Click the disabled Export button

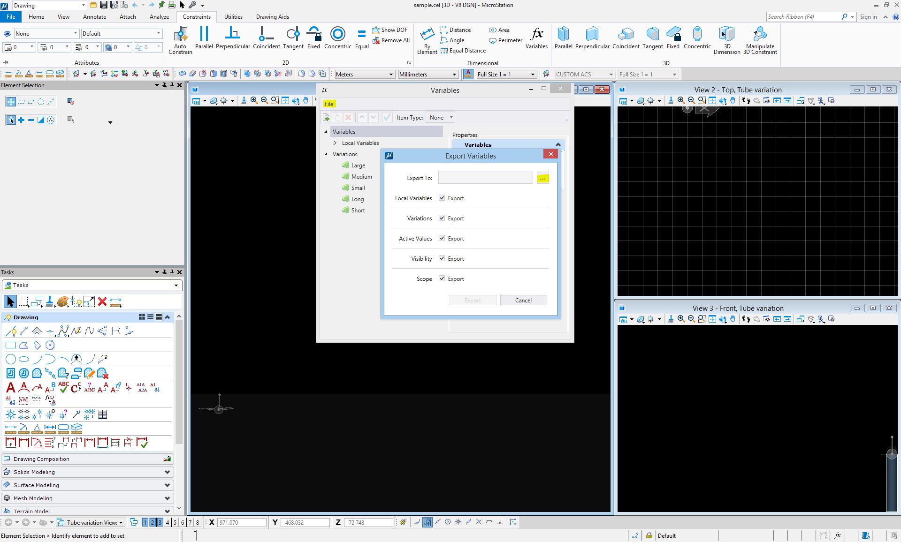pos(473,301)
